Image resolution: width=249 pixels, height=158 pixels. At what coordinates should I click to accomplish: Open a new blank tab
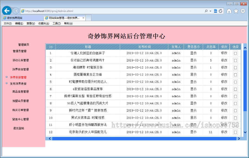[89, 18]
